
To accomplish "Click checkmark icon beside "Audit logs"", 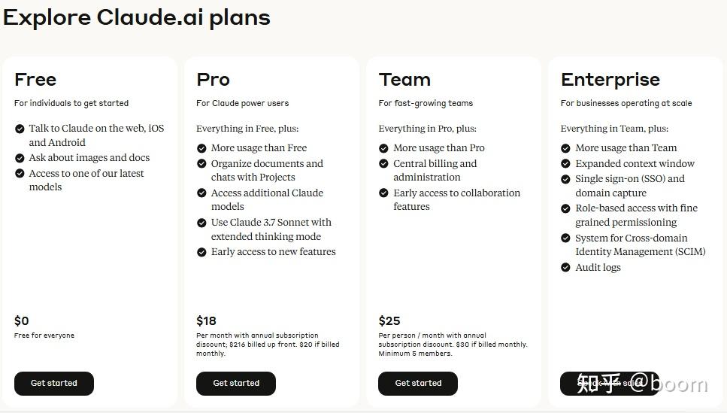I will pos(566,268).
